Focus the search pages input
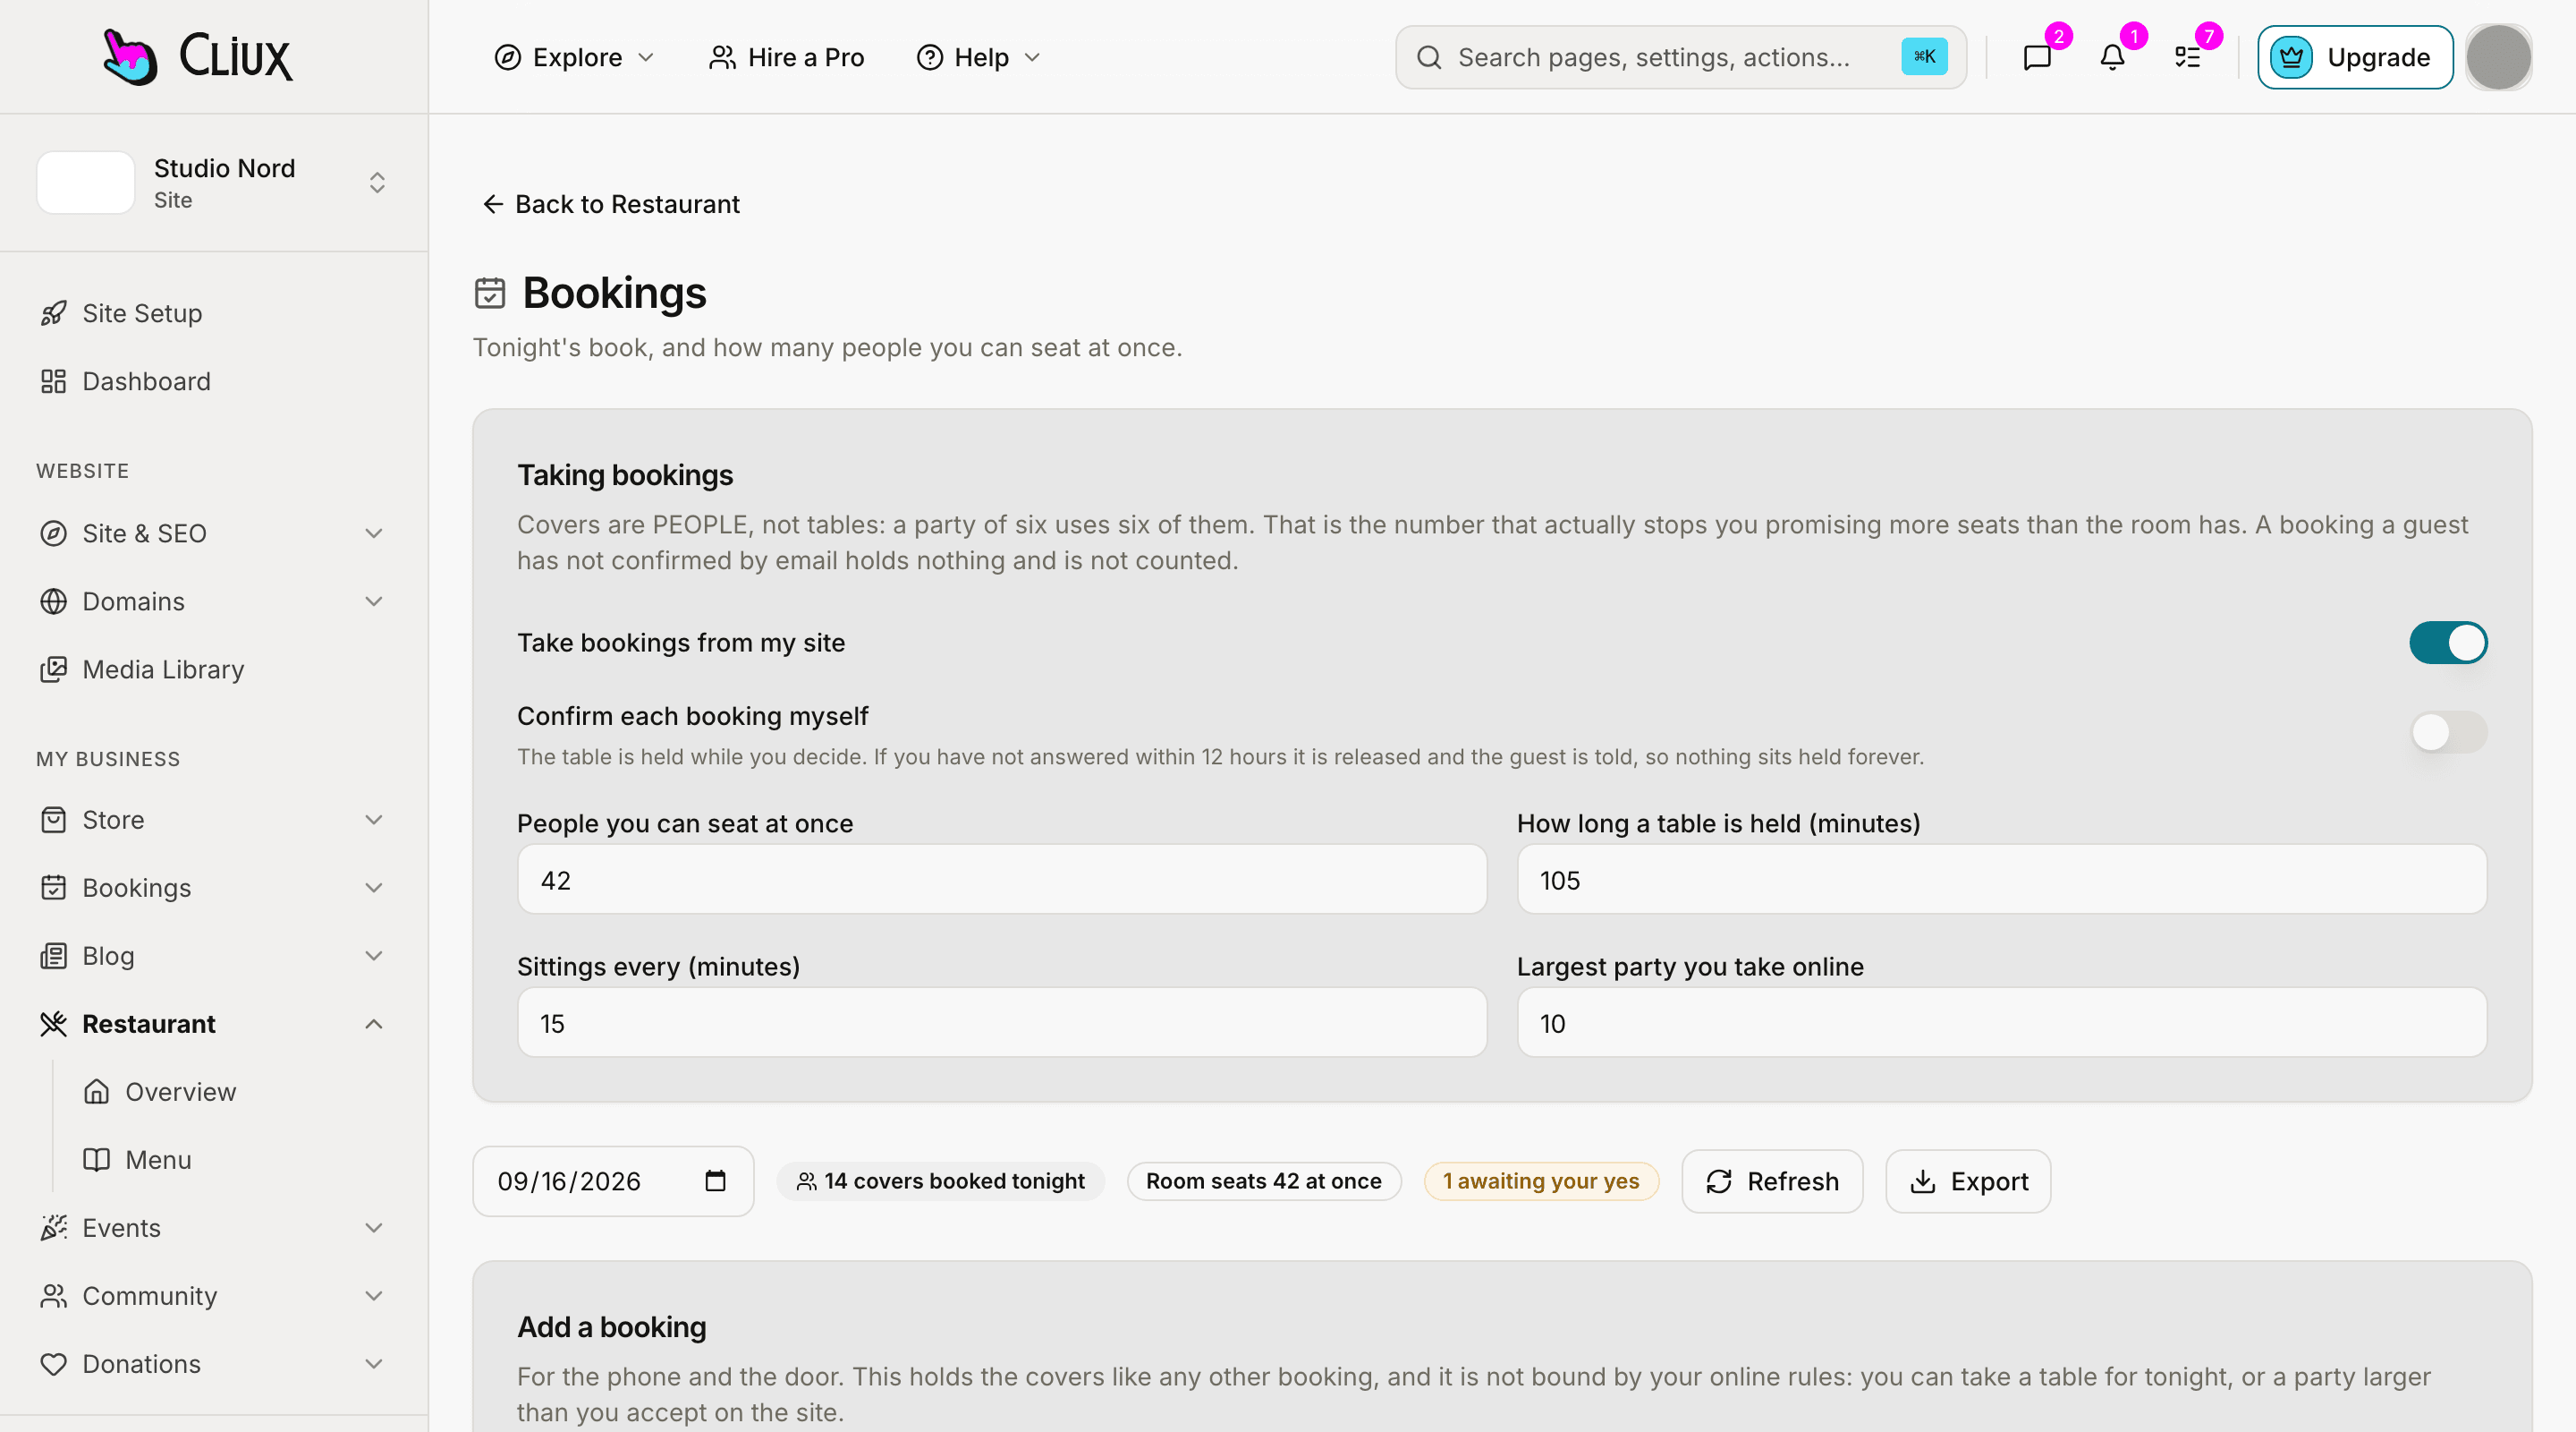 point(1680,58)
